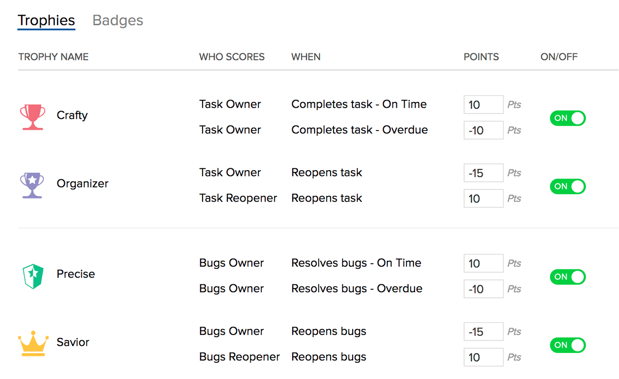Select Task Owner Reopens task points field
Viewport: 619px width, 379px height.
click(483, 173)
